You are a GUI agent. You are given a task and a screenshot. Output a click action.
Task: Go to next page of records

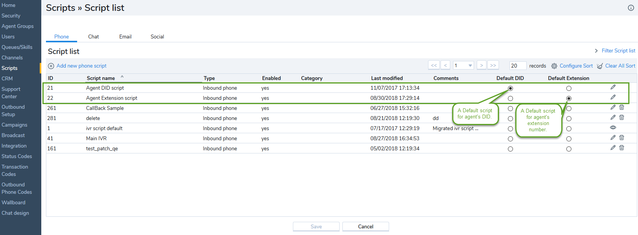click(x=481, y=65)
